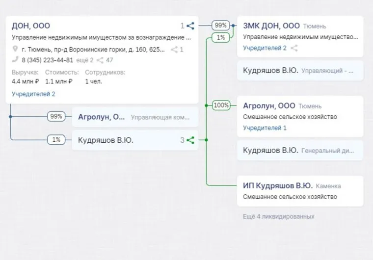
Task: Click the 99% badge next to ЗМК ДОН
Action: [x=221, y=26]
